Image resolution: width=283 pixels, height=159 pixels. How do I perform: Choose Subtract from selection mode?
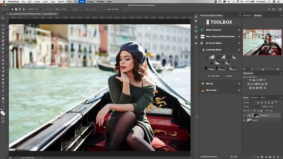pyautogui.click(x=20, y=9)
